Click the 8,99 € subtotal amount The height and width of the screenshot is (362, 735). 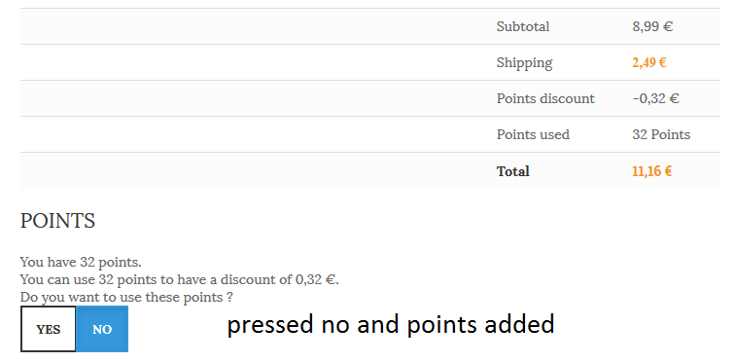pos(652,26)
